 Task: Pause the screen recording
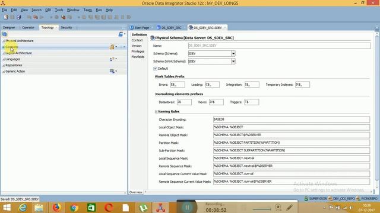pos(187,208)
